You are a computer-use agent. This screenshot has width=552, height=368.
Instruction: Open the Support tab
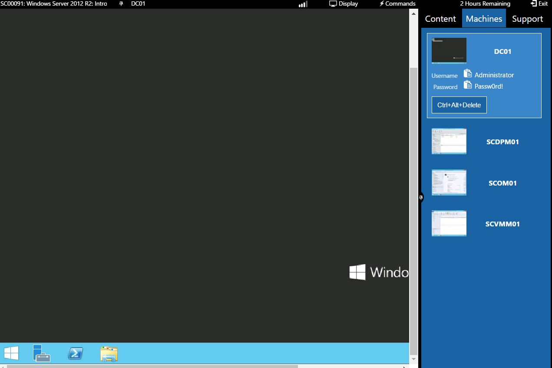[527, 19]
